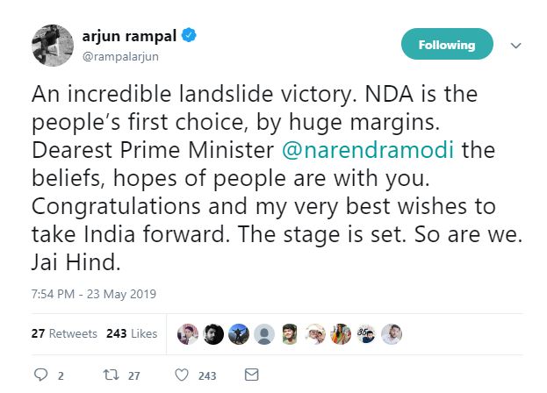Click the blue verified badge

coord(189,38)
